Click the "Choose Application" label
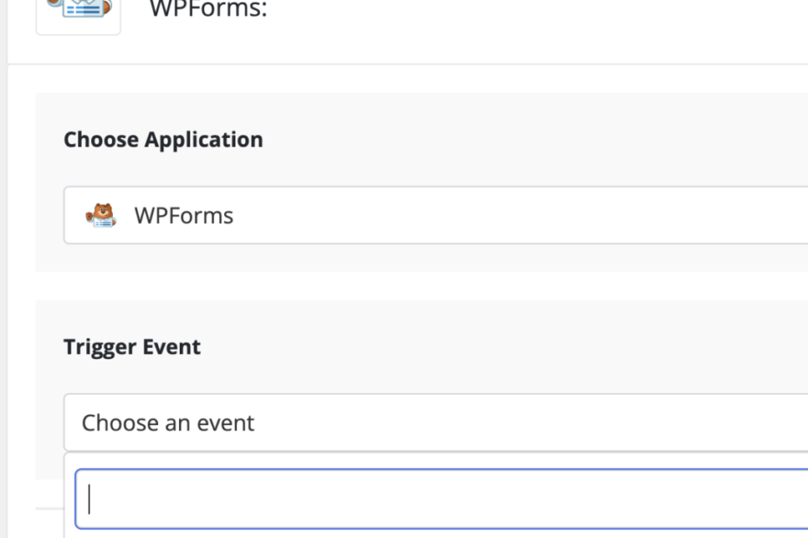Viewport: 808px width, 538px height. click(x=163, y=140)
